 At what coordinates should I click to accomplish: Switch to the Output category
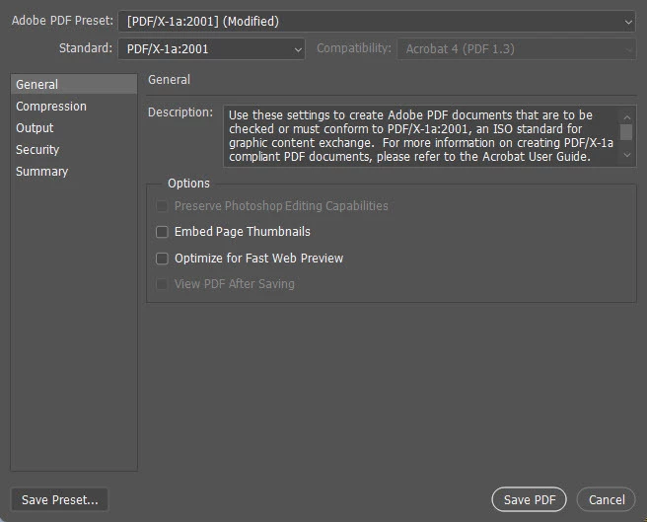pyautogui.click(x=74, y=127)
